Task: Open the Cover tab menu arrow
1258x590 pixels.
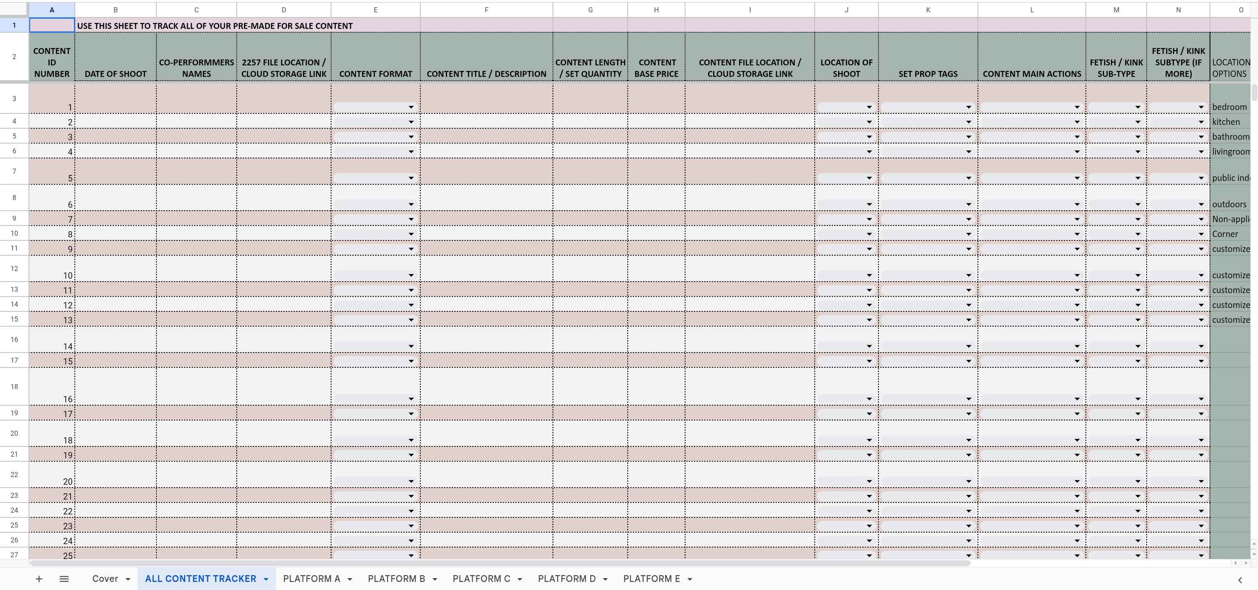Action: 128,579
